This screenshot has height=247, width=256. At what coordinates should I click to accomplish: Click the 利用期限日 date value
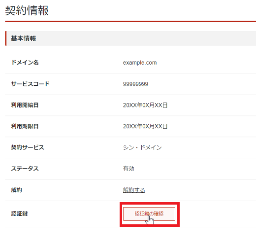pos(145,126)
